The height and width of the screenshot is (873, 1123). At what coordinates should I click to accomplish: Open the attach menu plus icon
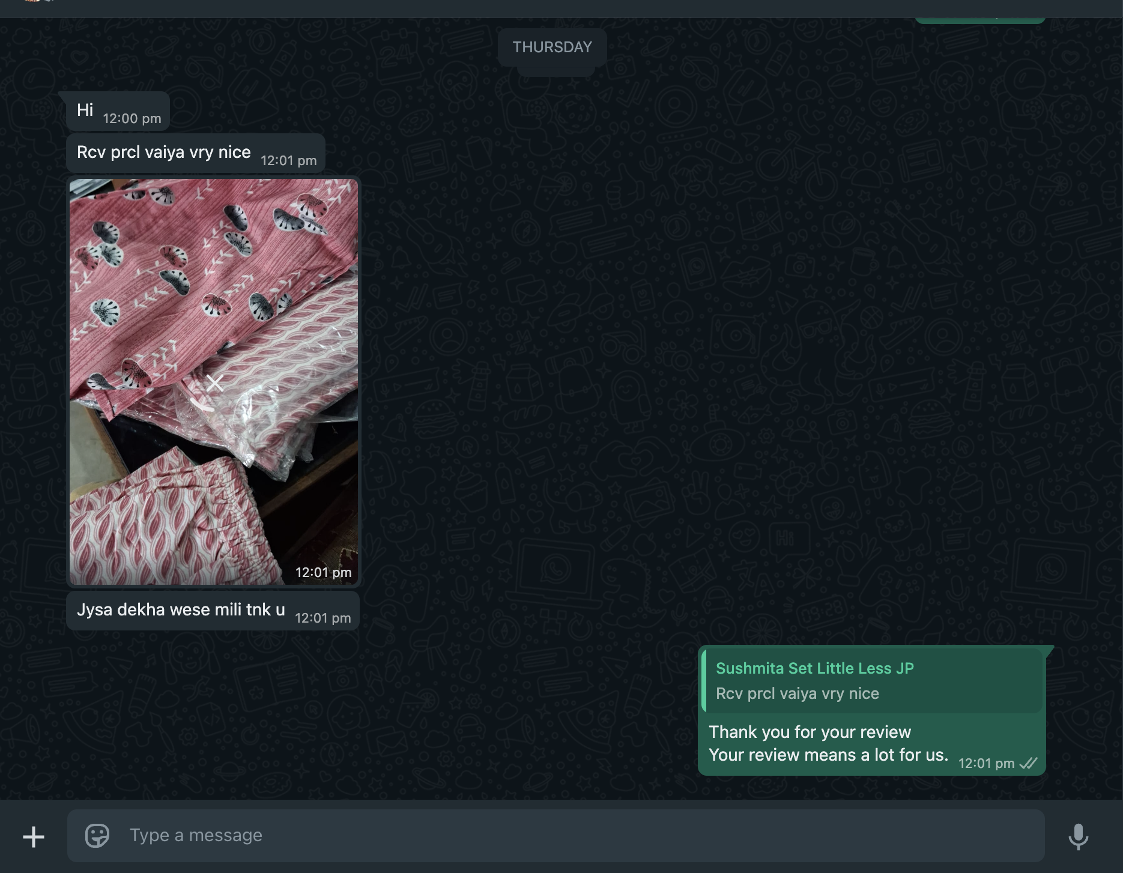[34, 836]
